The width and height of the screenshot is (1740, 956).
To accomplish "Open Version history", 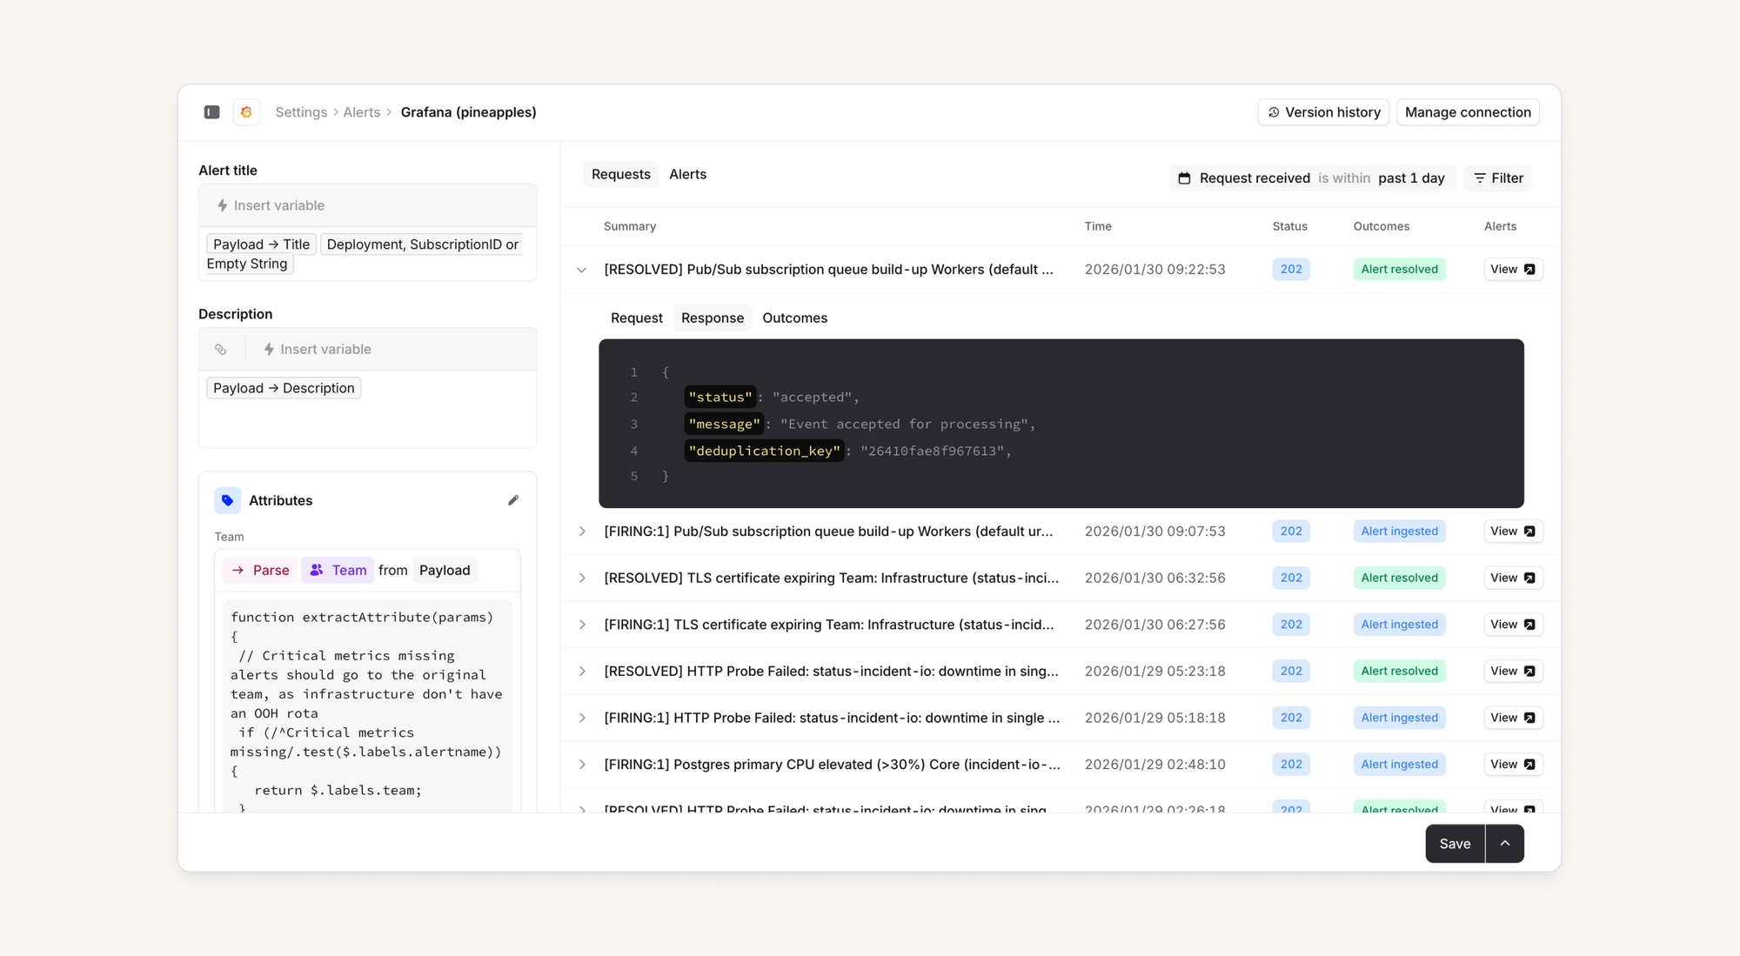I will click(1323, 112).
